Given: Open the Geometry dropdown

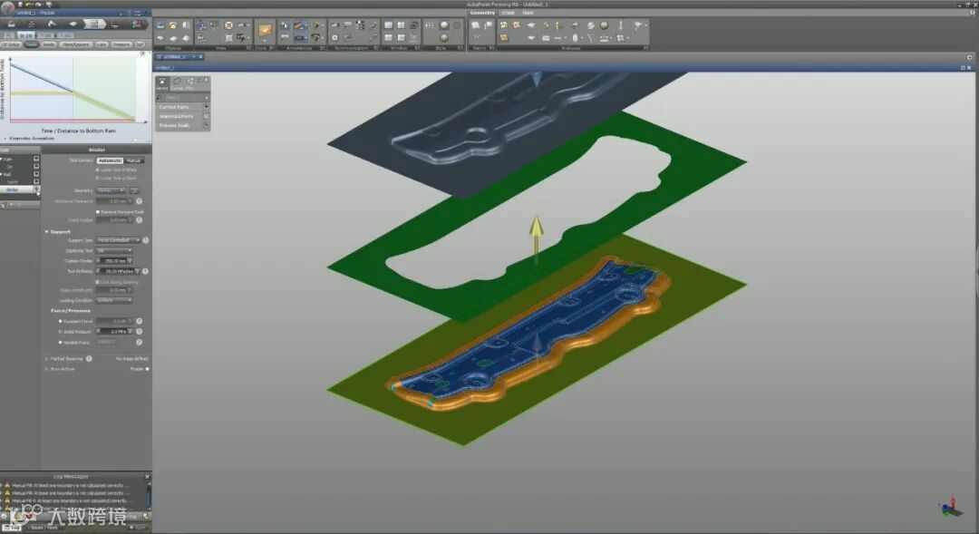Looking at the screenshot, I should pyautogui.click(x=111, y=190).
